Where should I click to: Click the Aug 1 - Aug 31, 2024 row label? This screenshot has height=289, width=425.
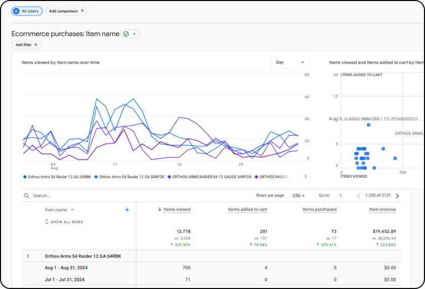[66, 268]
